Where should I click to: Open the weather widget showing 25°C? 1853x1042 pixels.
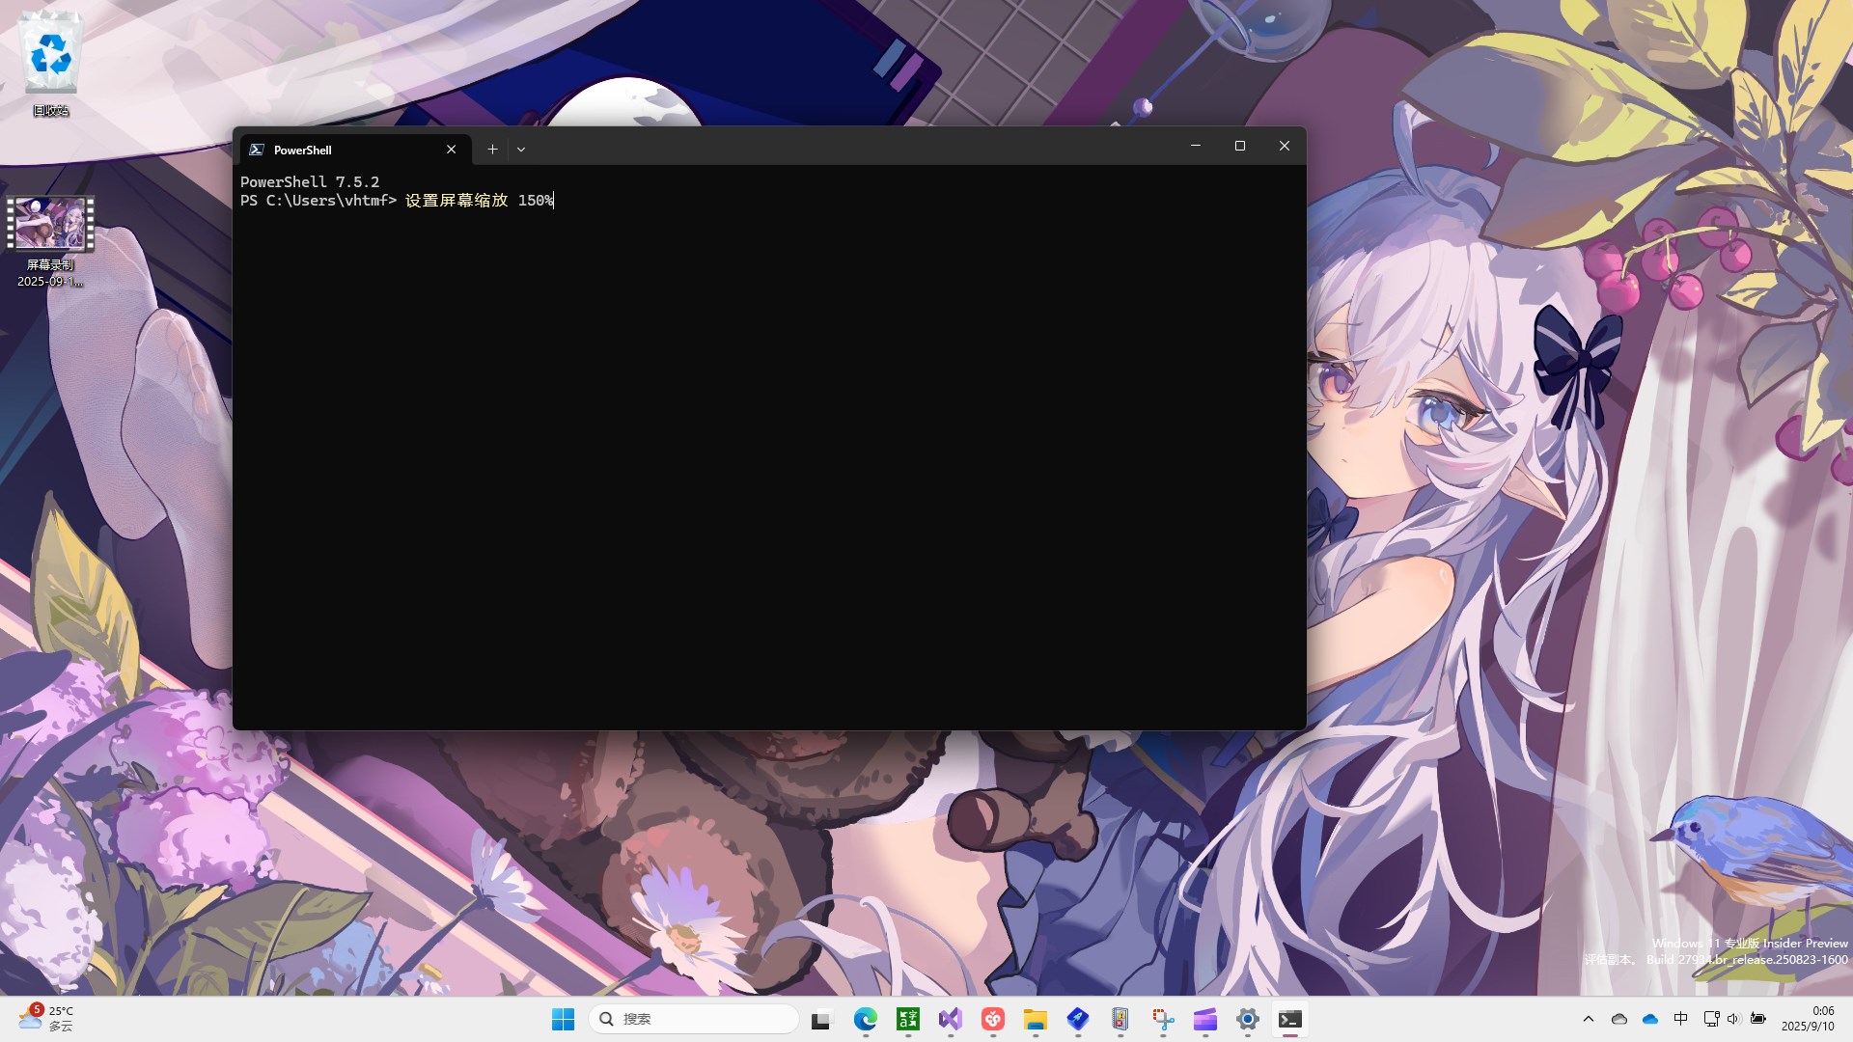(46, 1019)
